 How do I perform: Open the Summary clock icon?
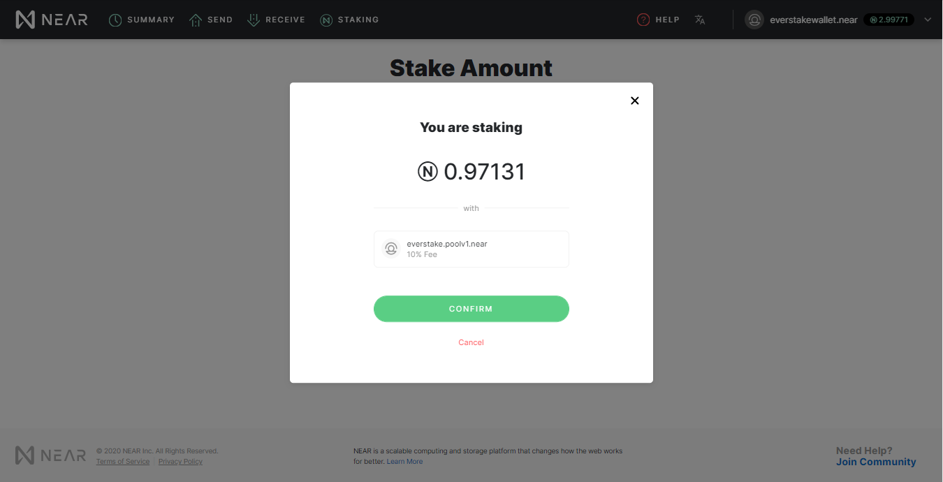pyautogui.click(x=115, y=20)
